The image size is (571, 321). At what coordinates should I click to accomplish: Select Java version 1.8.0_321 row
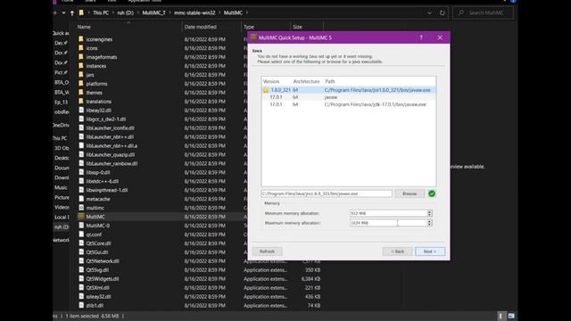coord(349,90)
